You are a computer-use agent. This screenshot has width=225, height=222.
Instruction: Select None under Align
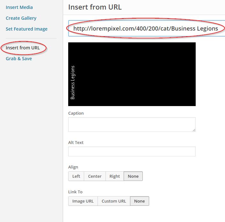click(133, 176)
